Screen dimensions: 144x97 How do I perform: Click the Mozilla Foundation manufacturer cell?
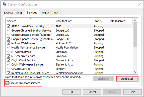[66, 47]
